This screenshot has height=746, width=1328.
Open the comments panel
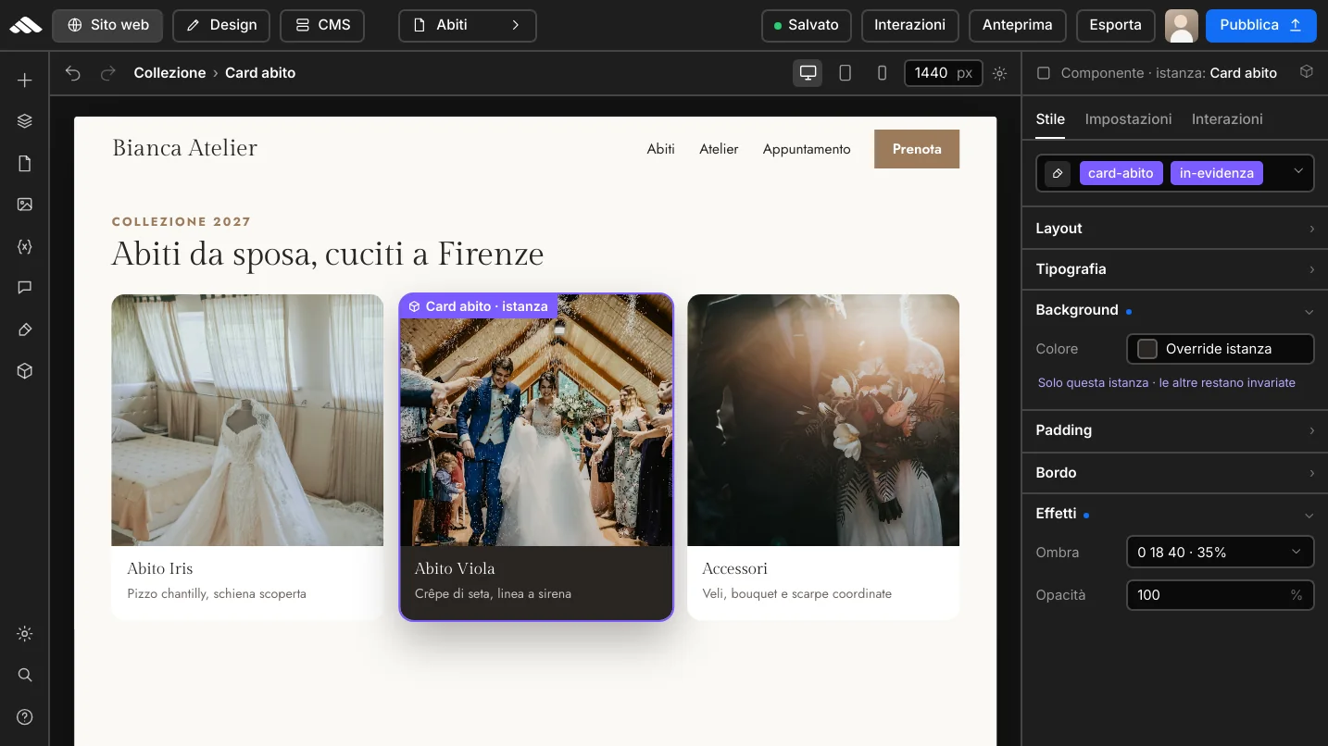click(x=25, y=288)
